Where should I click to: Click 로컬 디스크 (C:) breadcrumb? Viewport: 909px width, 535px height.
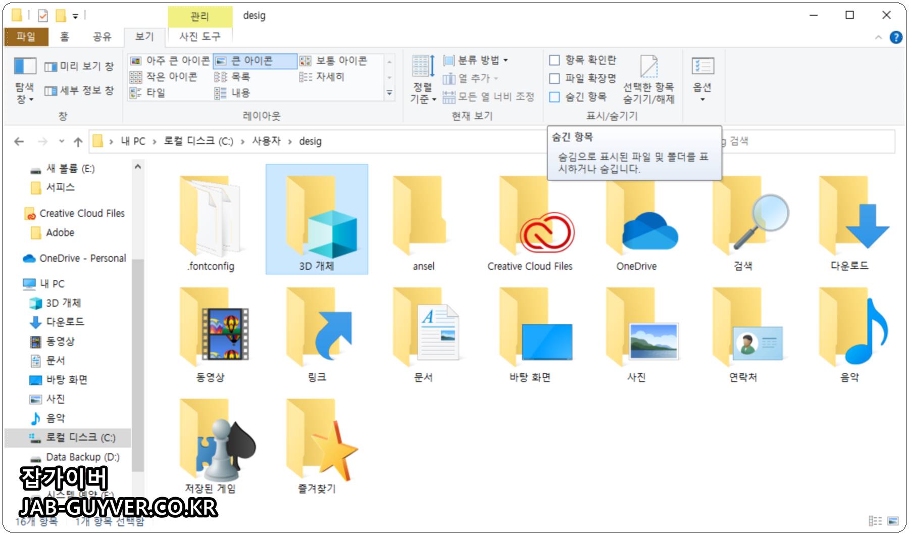tap(198, 141)
